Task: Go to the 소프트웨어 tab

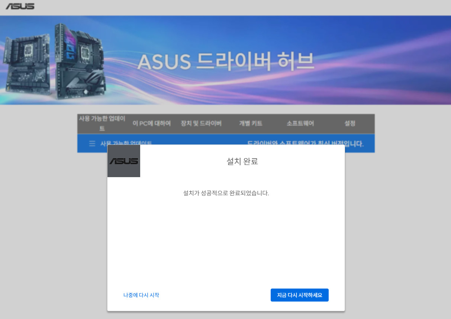Action: [x=300, y=123]
